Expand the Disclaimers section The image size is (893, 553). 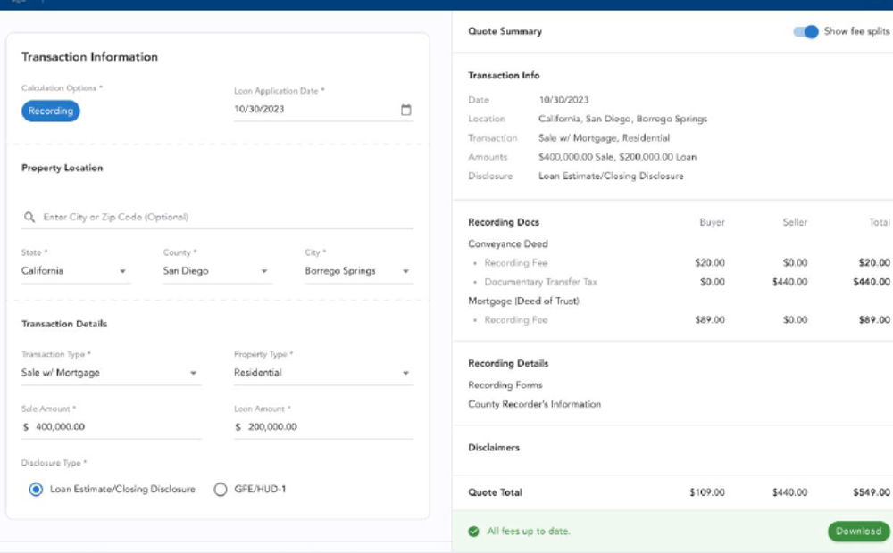click(494, 447)
